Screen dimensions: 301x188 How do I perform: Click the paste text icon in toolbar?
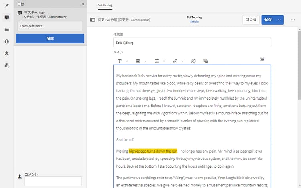[x=206, y=61]
